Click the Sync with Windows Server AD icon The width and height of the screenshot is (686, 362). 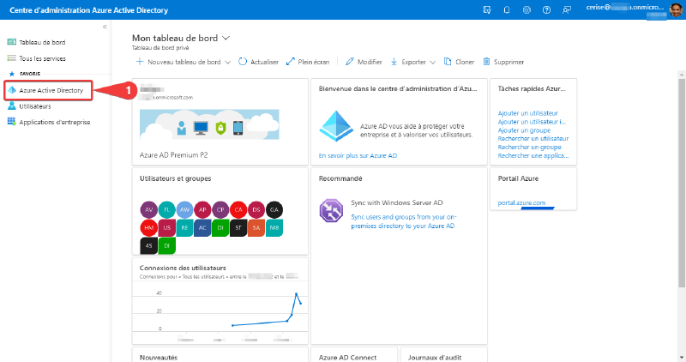(331, 210)
